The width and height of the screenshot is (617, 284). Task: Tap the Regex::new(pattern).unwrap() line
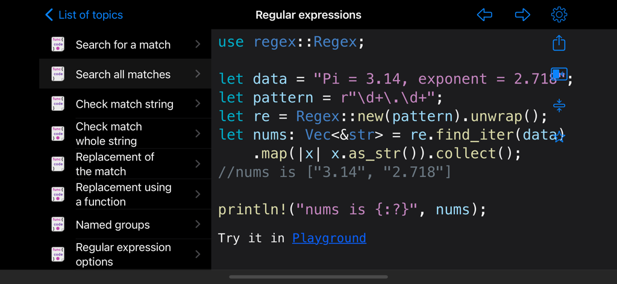(x=383, y=117)
